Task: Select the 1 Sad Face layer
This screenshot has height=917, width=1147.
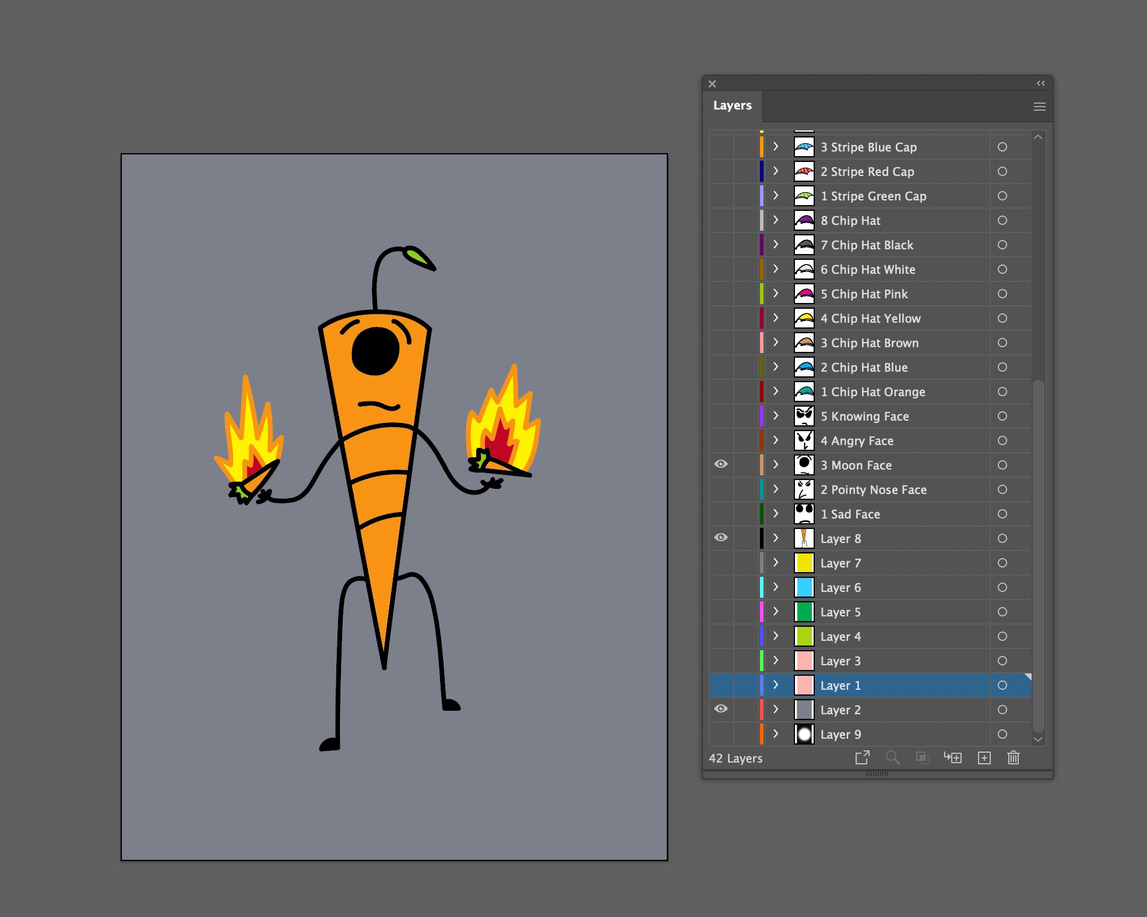Action: click(850, 514)
